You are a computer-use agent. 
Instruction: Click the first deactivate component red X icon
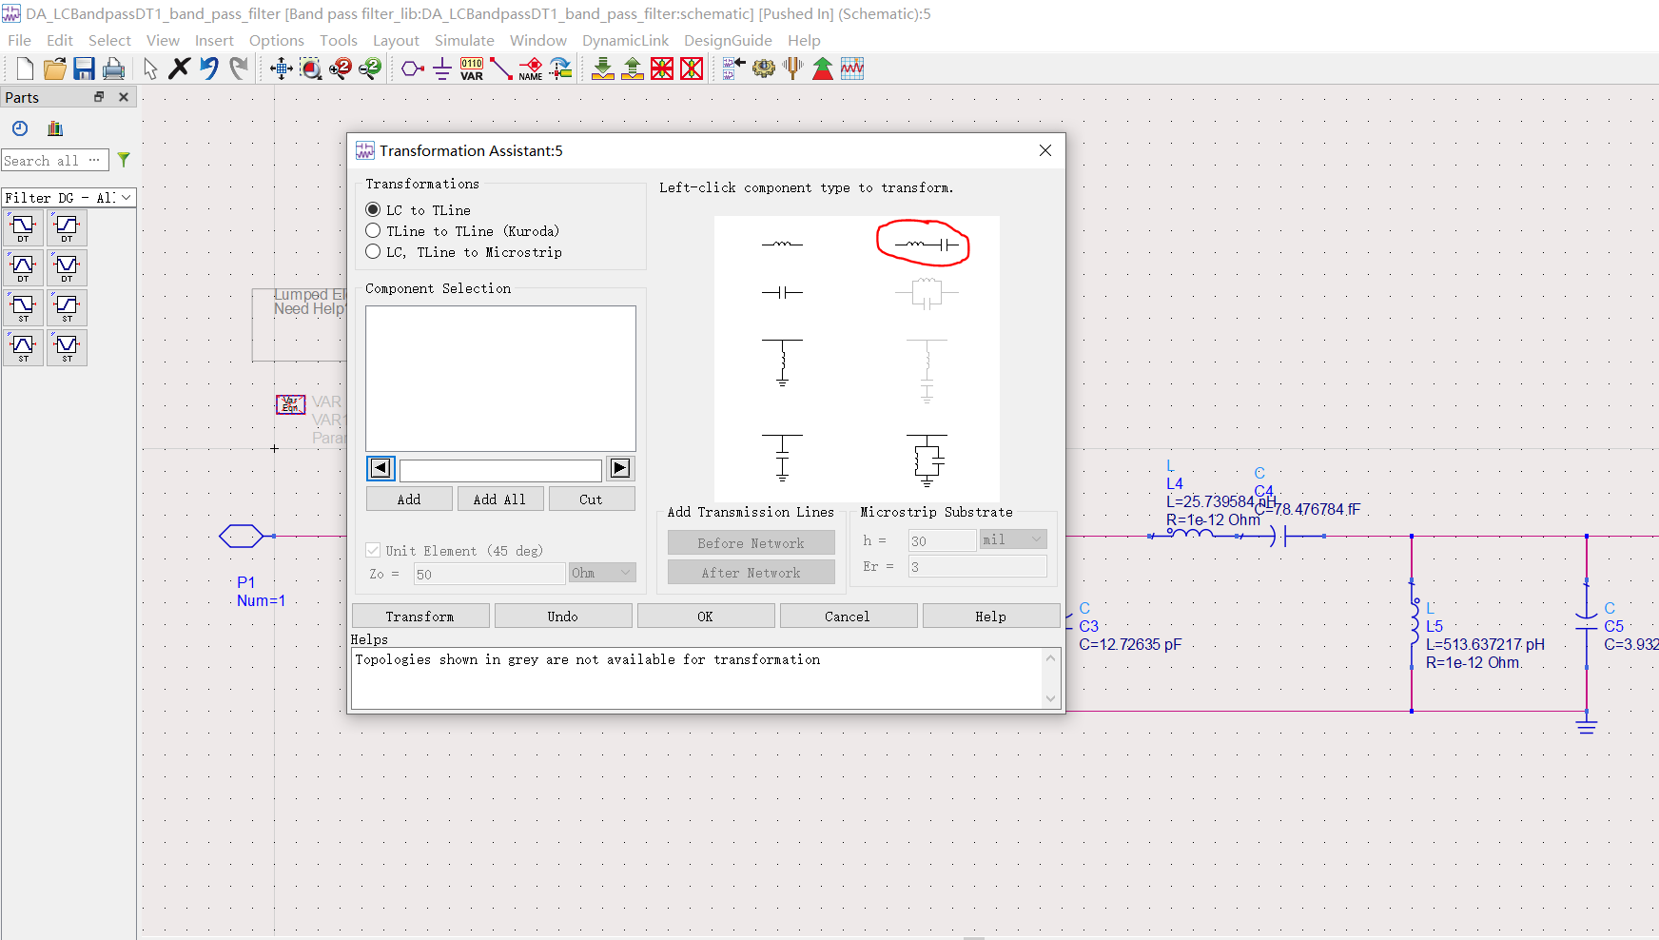pyautogui.click(x=662, y=69)
